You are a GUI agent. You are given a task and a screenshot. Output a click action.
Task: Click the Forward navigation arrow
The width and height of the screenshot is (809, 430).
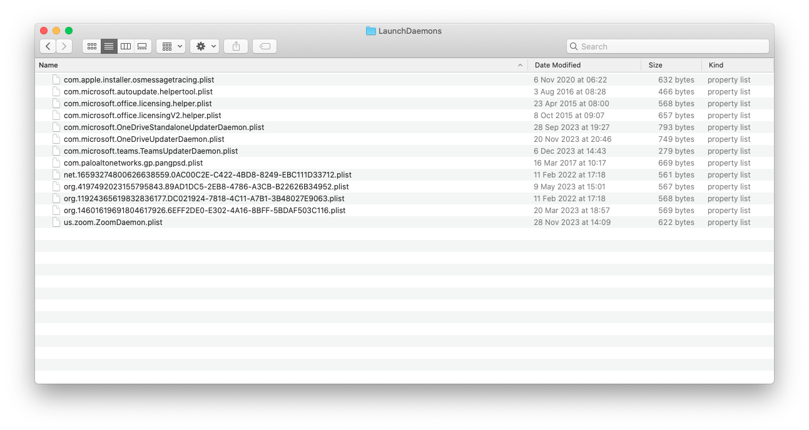64,46
